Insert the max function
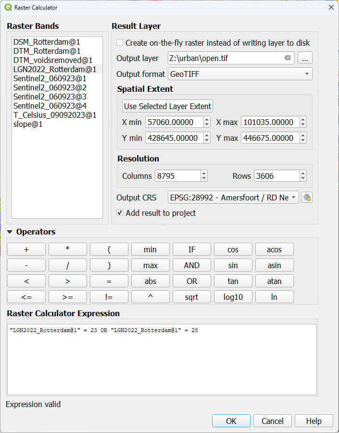This screenshot has height=433, width=339. (151, 265)
